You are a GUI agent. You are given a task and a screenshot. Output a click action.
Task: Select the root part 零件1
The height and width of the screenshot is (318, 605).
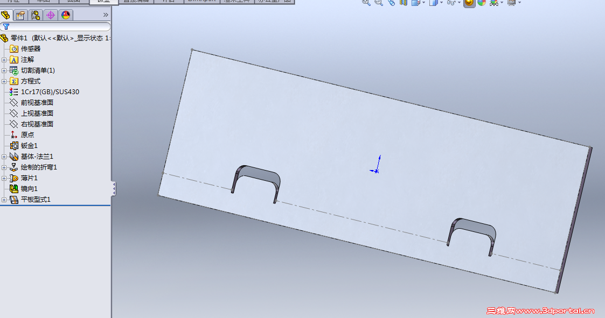tap(55, 38)
